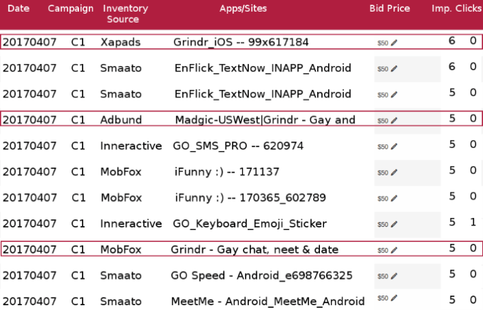Viewport: 483px width, 310px height.
Task: Click Smaato cell in MeetMe row
Action: click(121, 301)
